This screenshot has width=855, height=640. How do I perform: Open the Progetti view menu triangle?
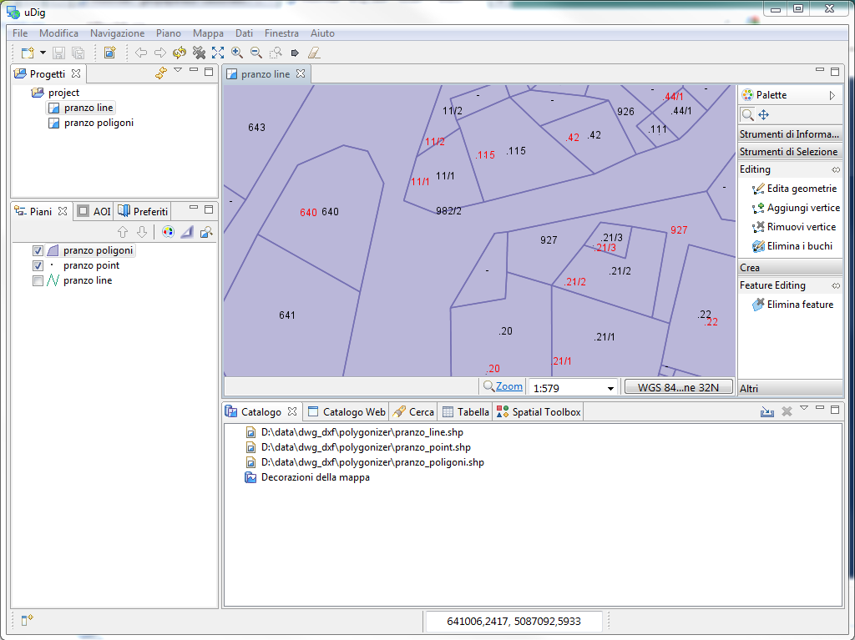[178, 70]
